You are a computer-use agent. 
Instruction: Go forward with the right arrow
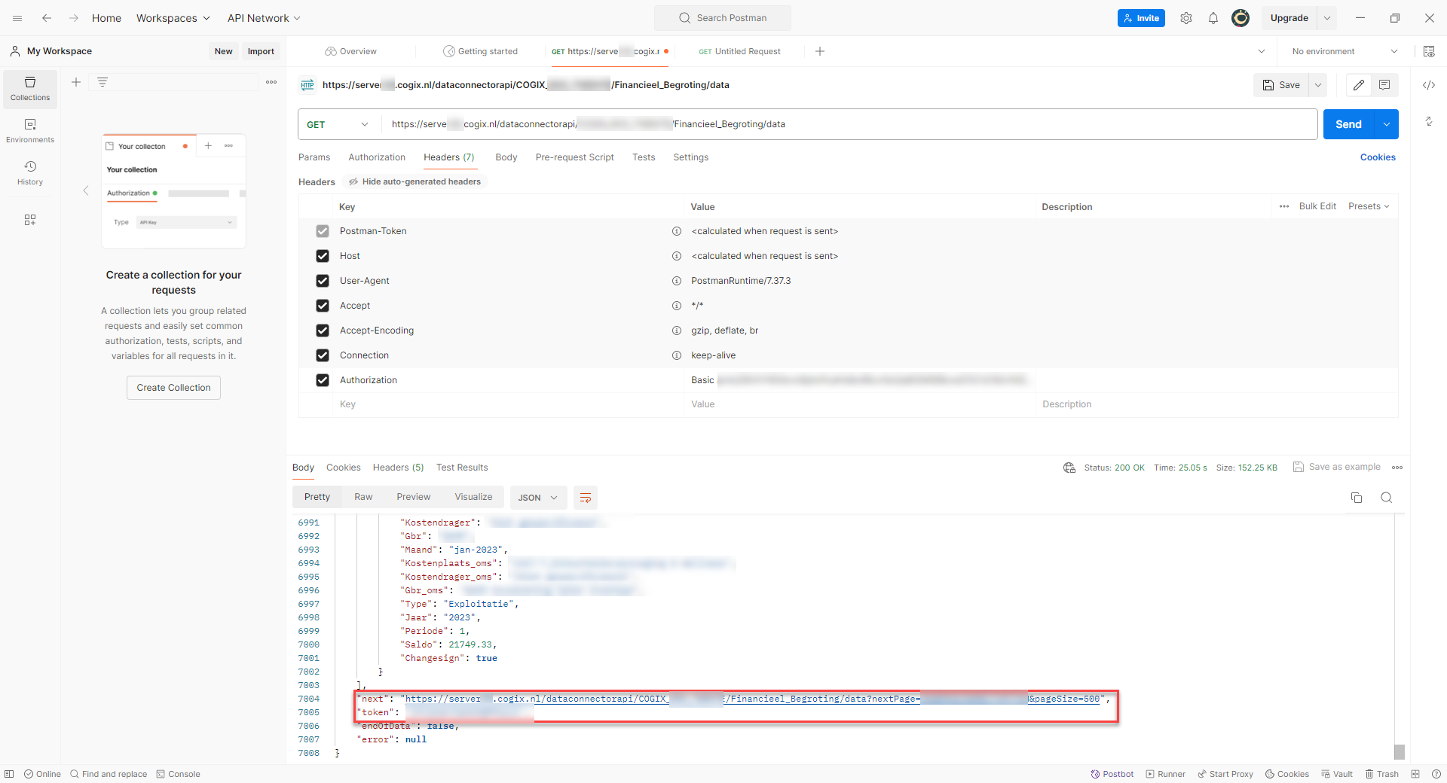[74, 18]
